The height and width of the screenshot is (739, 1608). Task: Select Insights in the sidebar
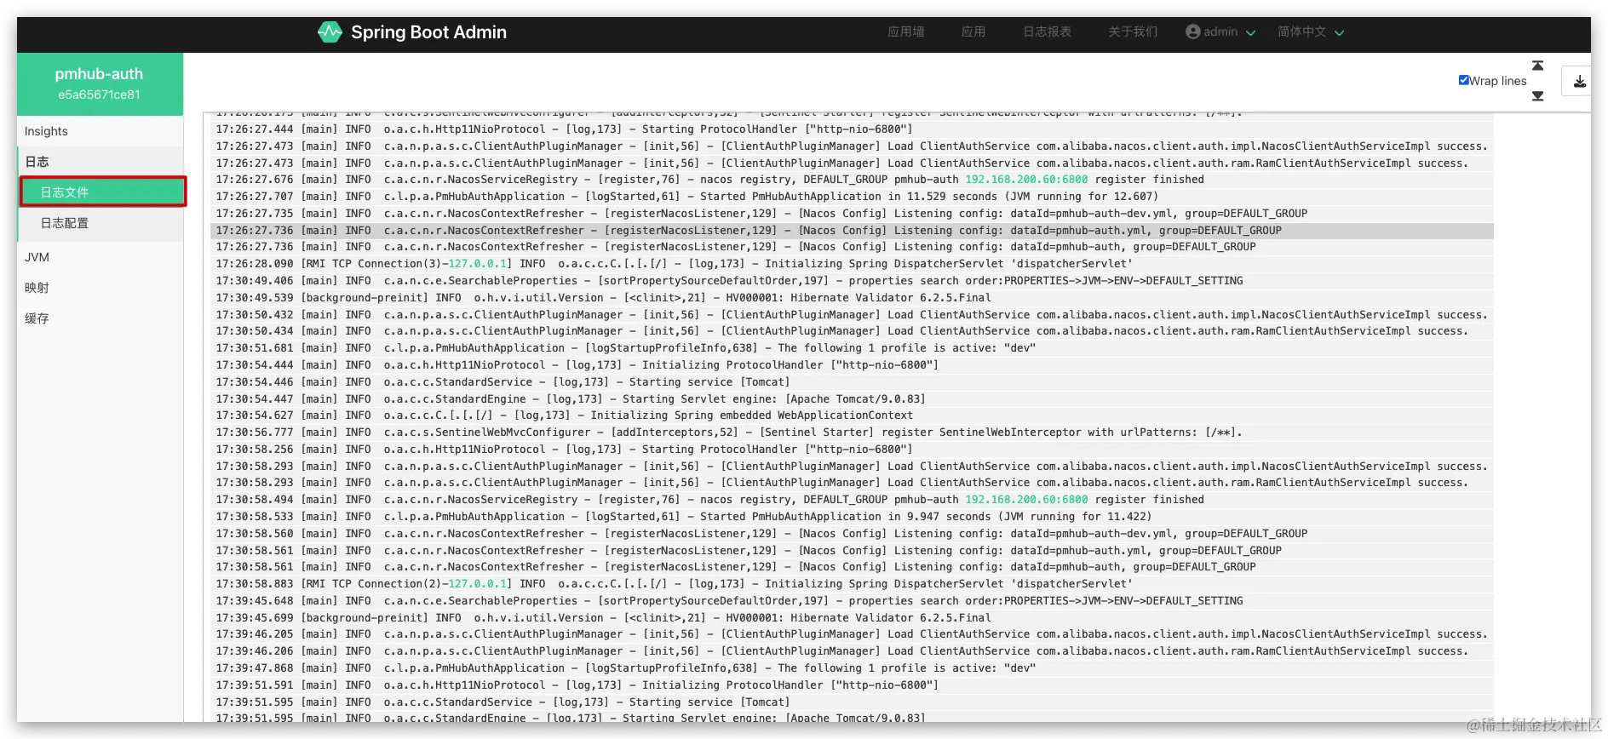100,131
